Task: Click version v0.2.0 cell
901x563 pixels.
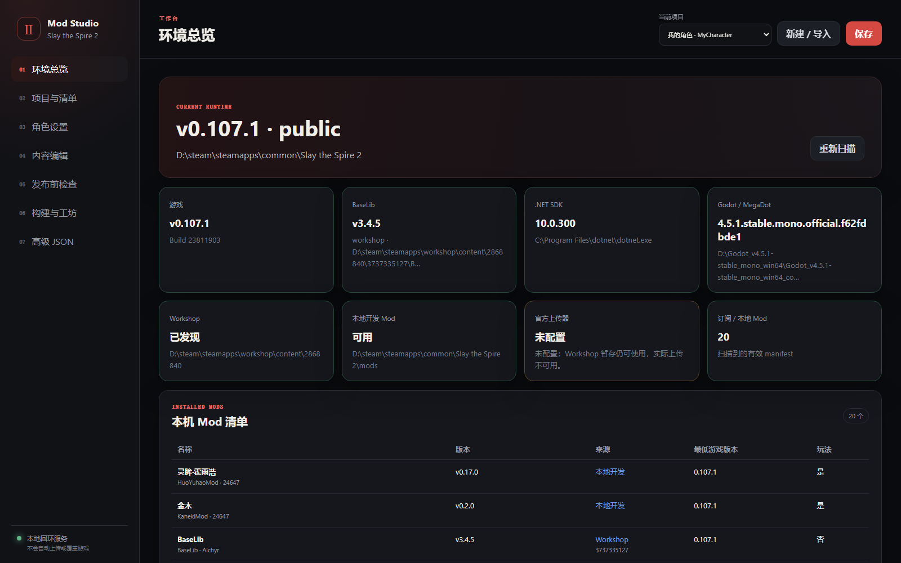Action: click(x=465, y=506)
